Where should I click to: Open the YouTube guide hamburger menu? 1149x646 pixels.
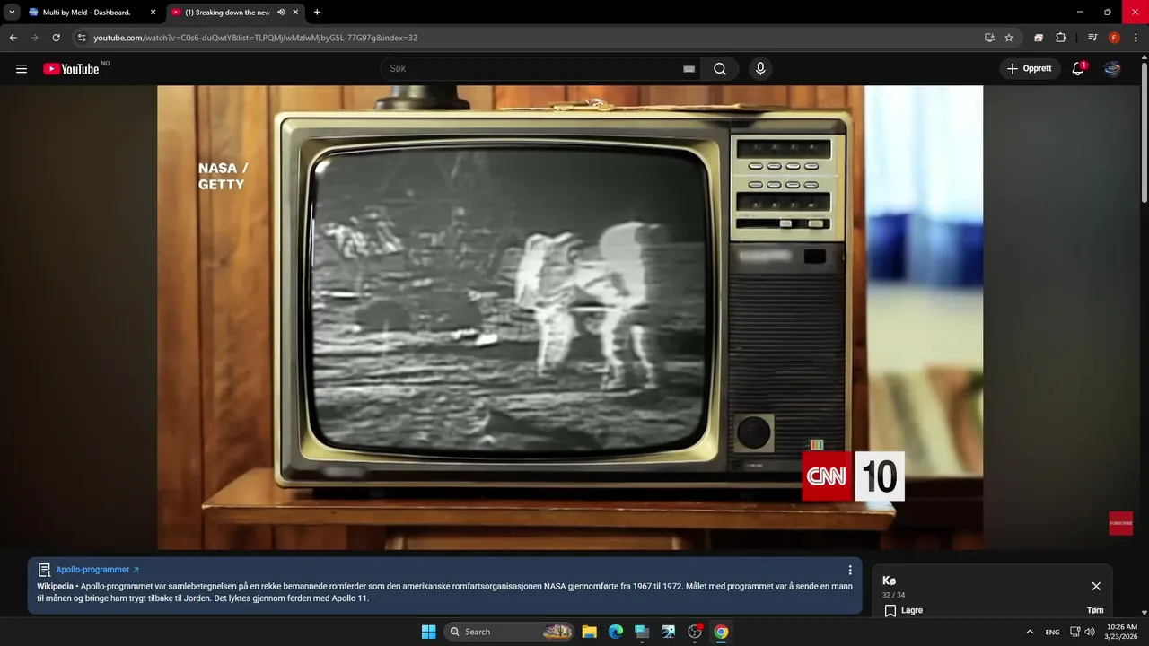22,69
